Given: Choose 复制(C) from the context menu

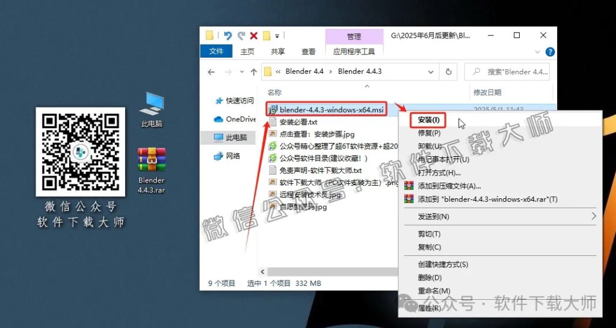Looking at the screenshot, I should pos(430,248).
